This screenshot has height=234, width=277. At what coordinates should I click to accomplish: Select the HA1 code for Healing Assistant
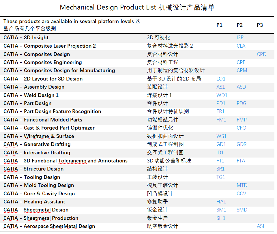click(x=221, y=202)
